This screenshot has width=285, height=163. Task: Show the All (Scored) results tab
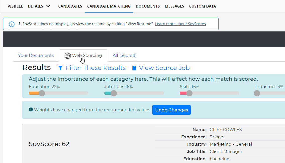(x=125, y=56)
